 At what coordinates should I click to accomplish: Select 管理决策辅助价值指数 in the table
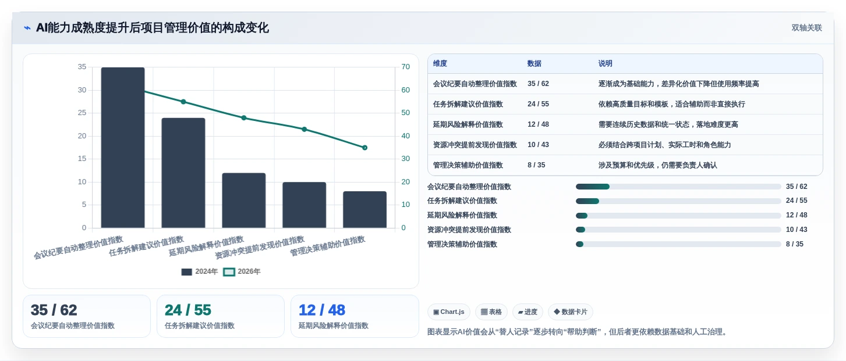pyautogui.click(x=468, y=165)
